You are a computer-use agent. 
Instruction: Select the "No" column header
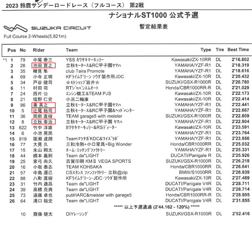[23, 50]
